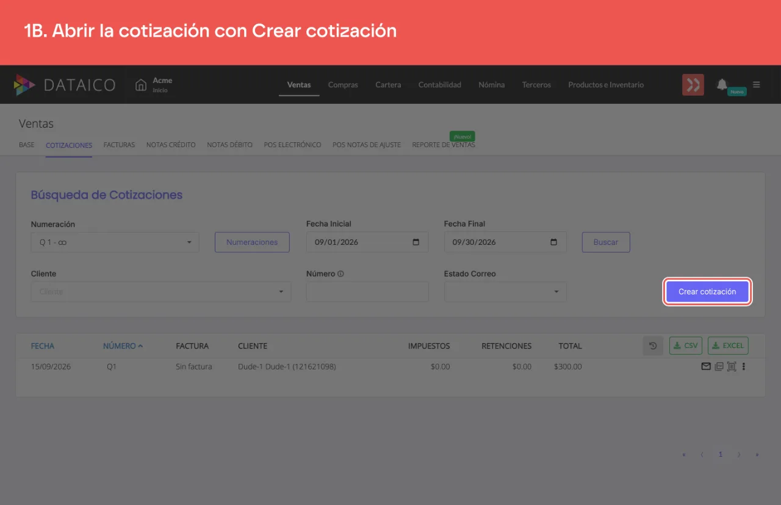Open the Acme home icon

tap(141, 85)
